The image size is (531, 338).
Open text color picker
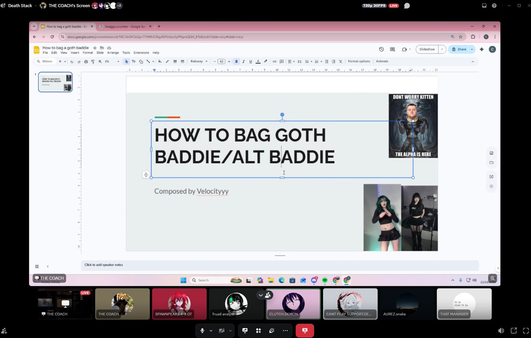258,61
